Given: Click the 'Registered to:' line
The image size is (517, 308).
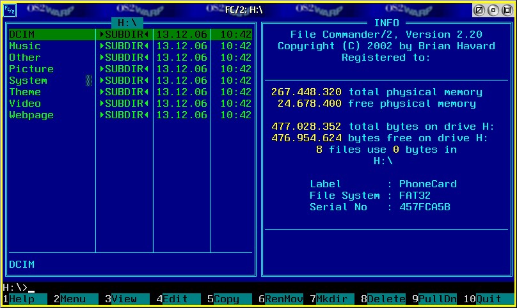Looking at the screenshot, I should (386, 58).
